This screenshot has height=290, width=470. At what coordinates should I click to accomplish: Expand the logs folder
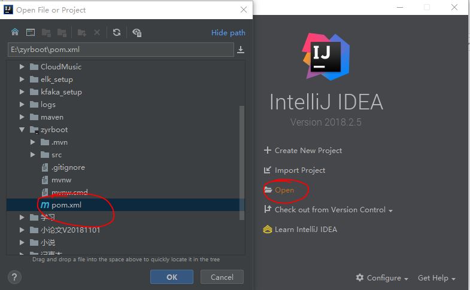22,104
